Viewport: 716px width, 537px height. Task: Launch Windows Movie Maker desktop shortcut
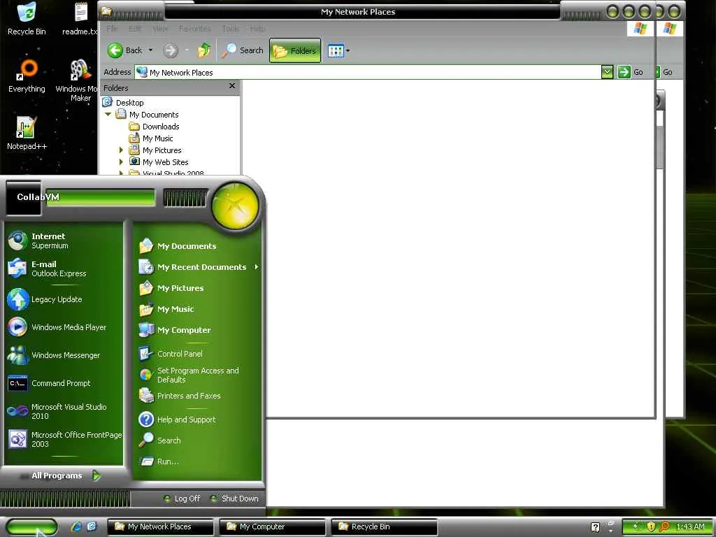point(80,80)
